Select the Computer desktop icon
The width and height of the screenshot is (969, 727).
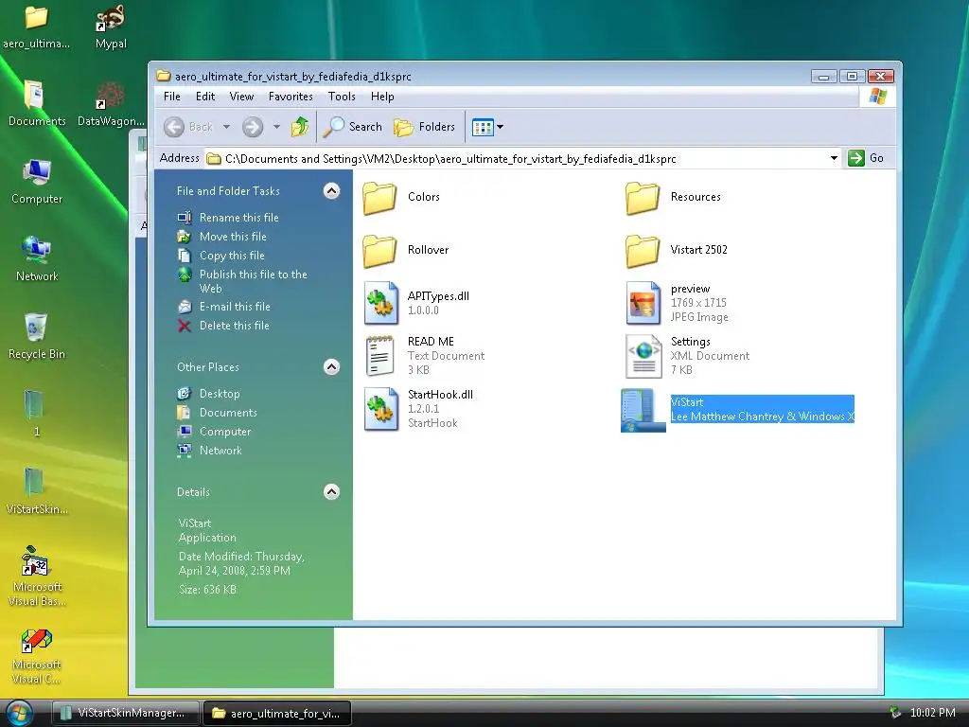pyautogui.click(x=37, y=183)
